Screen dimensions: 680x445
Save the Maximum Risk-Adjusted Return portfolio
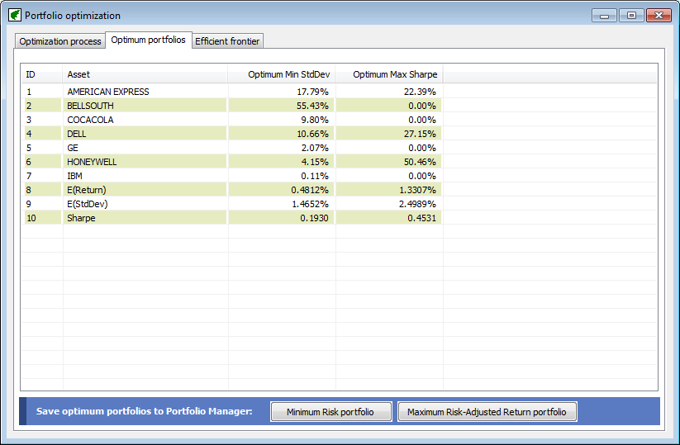tap(487, 412)
